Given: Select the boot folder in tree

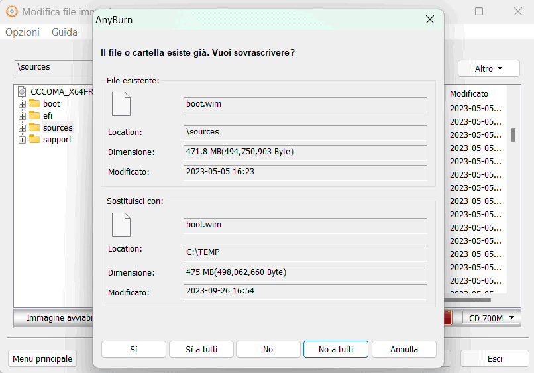Looking at the screenshot, I should (x=52, y=103).
